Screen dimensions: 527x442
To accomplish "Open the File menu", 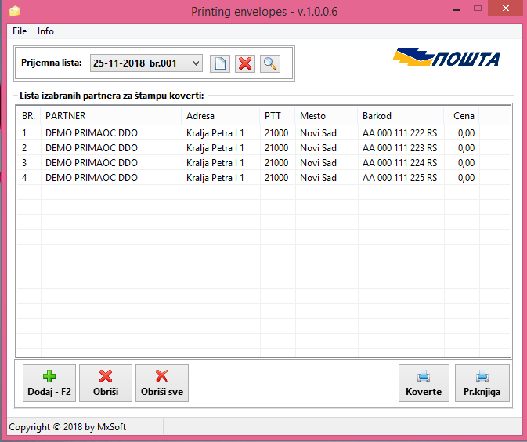I will [x=20, y=31].
